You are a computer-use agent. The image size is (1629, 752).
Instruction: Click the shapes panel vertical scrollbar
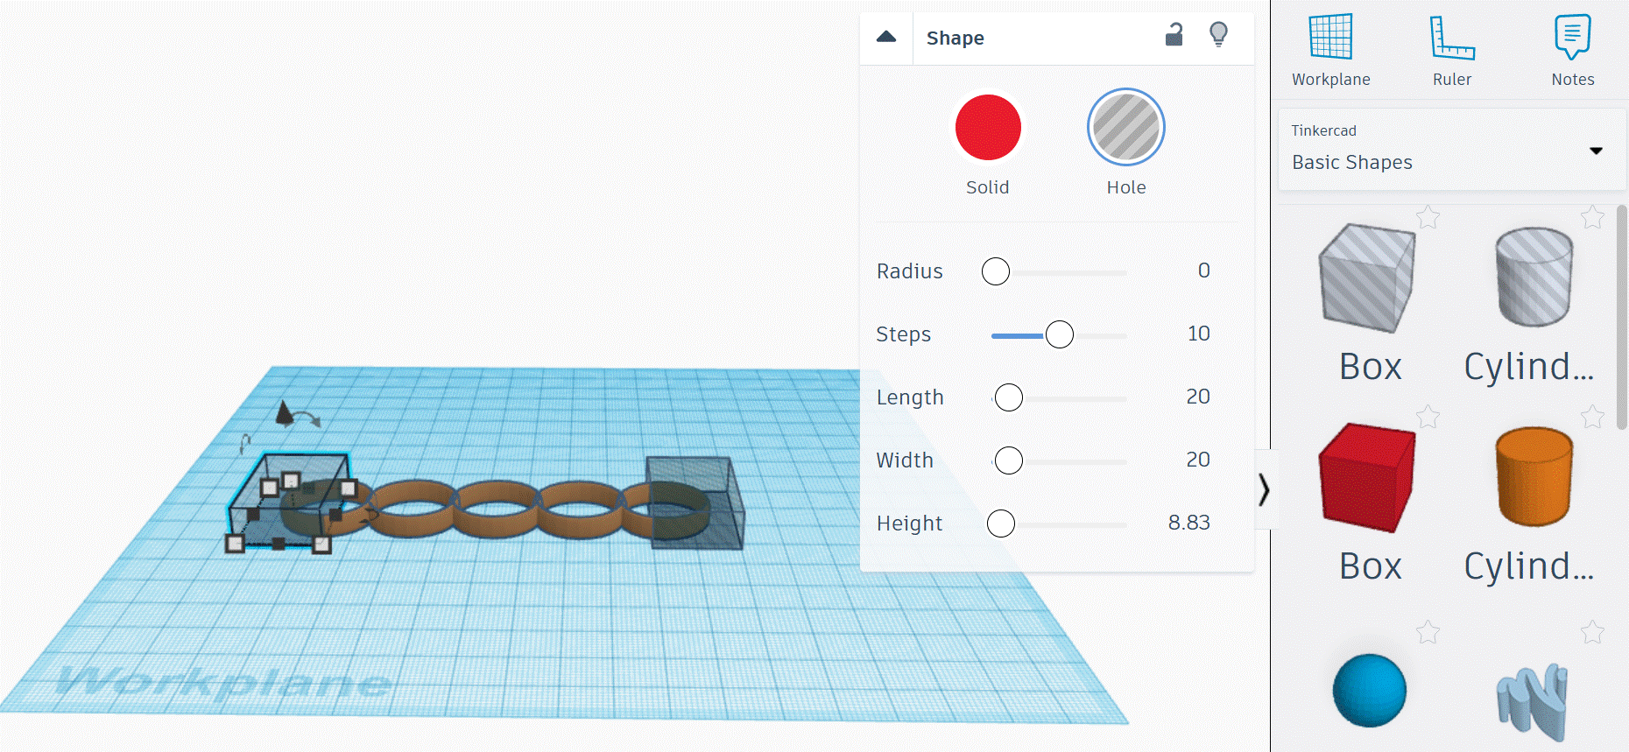(1621, 317)
